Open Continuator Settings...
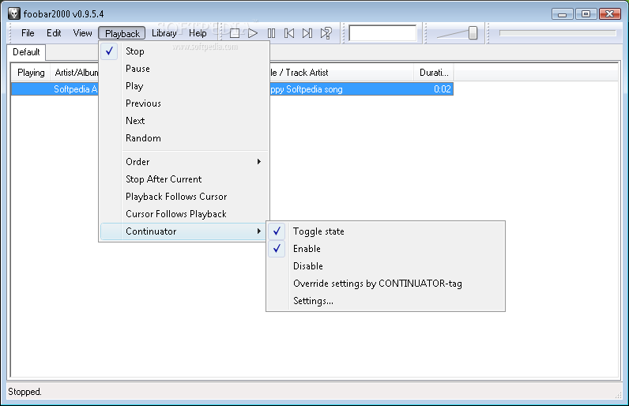This screenshot has width=629, height=406. click(386, 301)
